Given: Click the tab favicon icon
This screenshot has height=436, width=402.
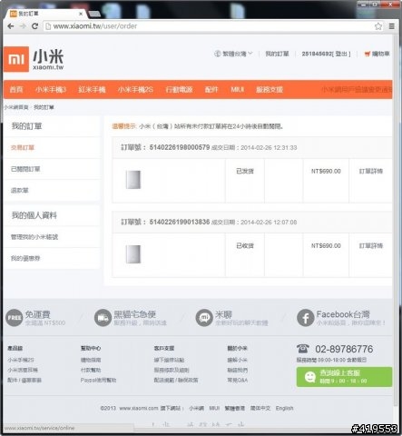Looking at the screenshot, I should [14, 14].
